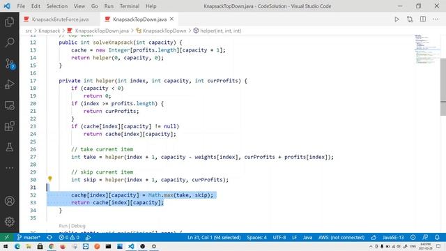
Task: Open the Selection menu
Action: pos(57,6)
